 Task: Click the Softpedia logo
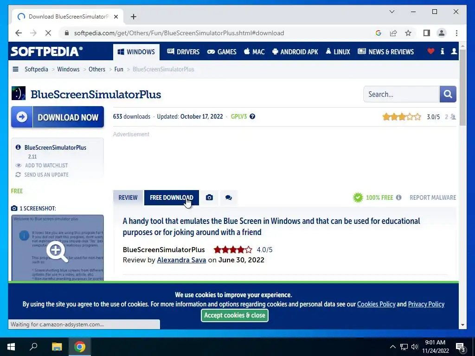click(47, 51)
